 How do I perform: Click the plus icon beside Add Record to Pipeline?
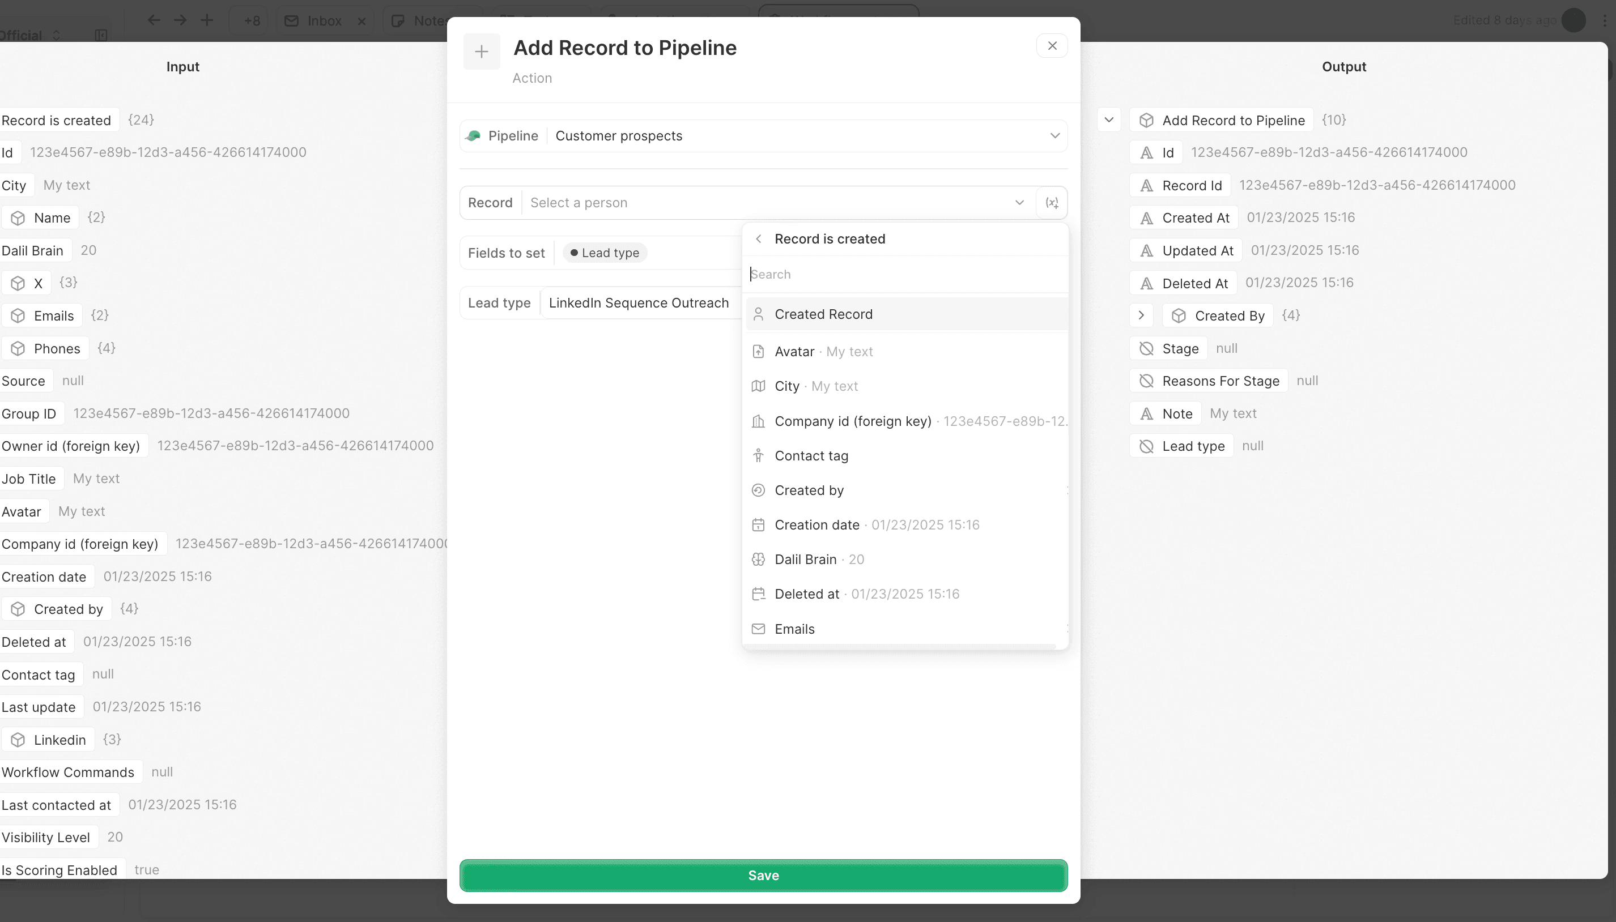482,50
